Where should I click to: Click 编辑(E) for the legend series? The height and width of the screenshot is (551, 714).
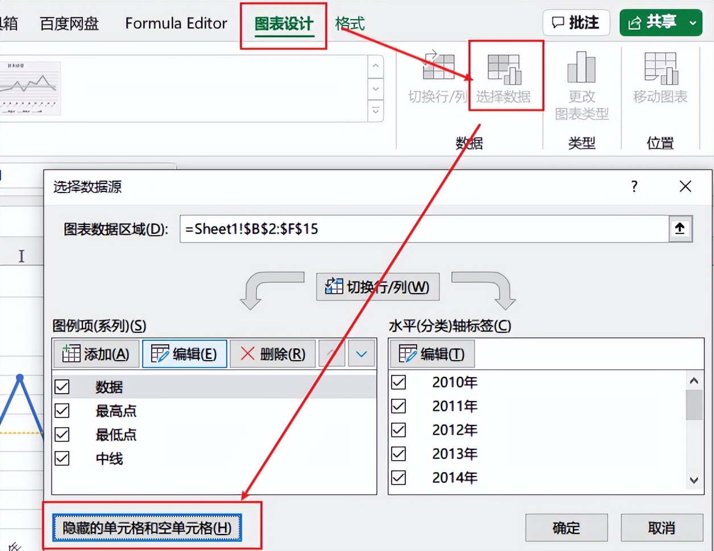pos(185,354)
